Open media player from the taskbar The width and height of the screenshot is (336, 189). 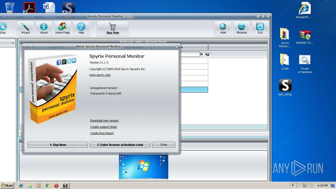click(x=39, y=186)
